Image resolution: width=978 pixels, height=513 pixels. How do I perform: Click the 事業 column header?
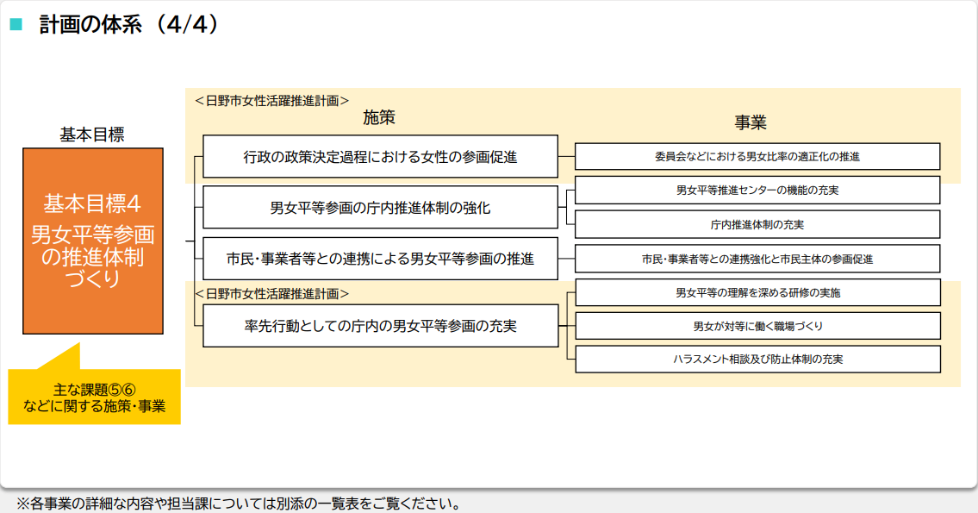(751, 122)
